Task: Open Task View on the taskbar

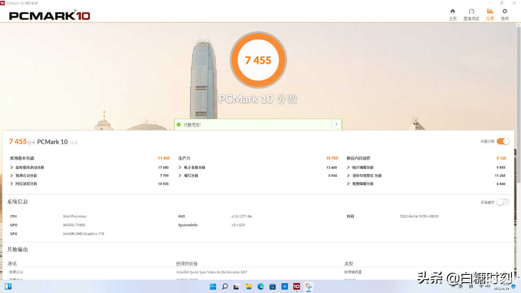Action: pyautogui.click(x=237, y=286)
